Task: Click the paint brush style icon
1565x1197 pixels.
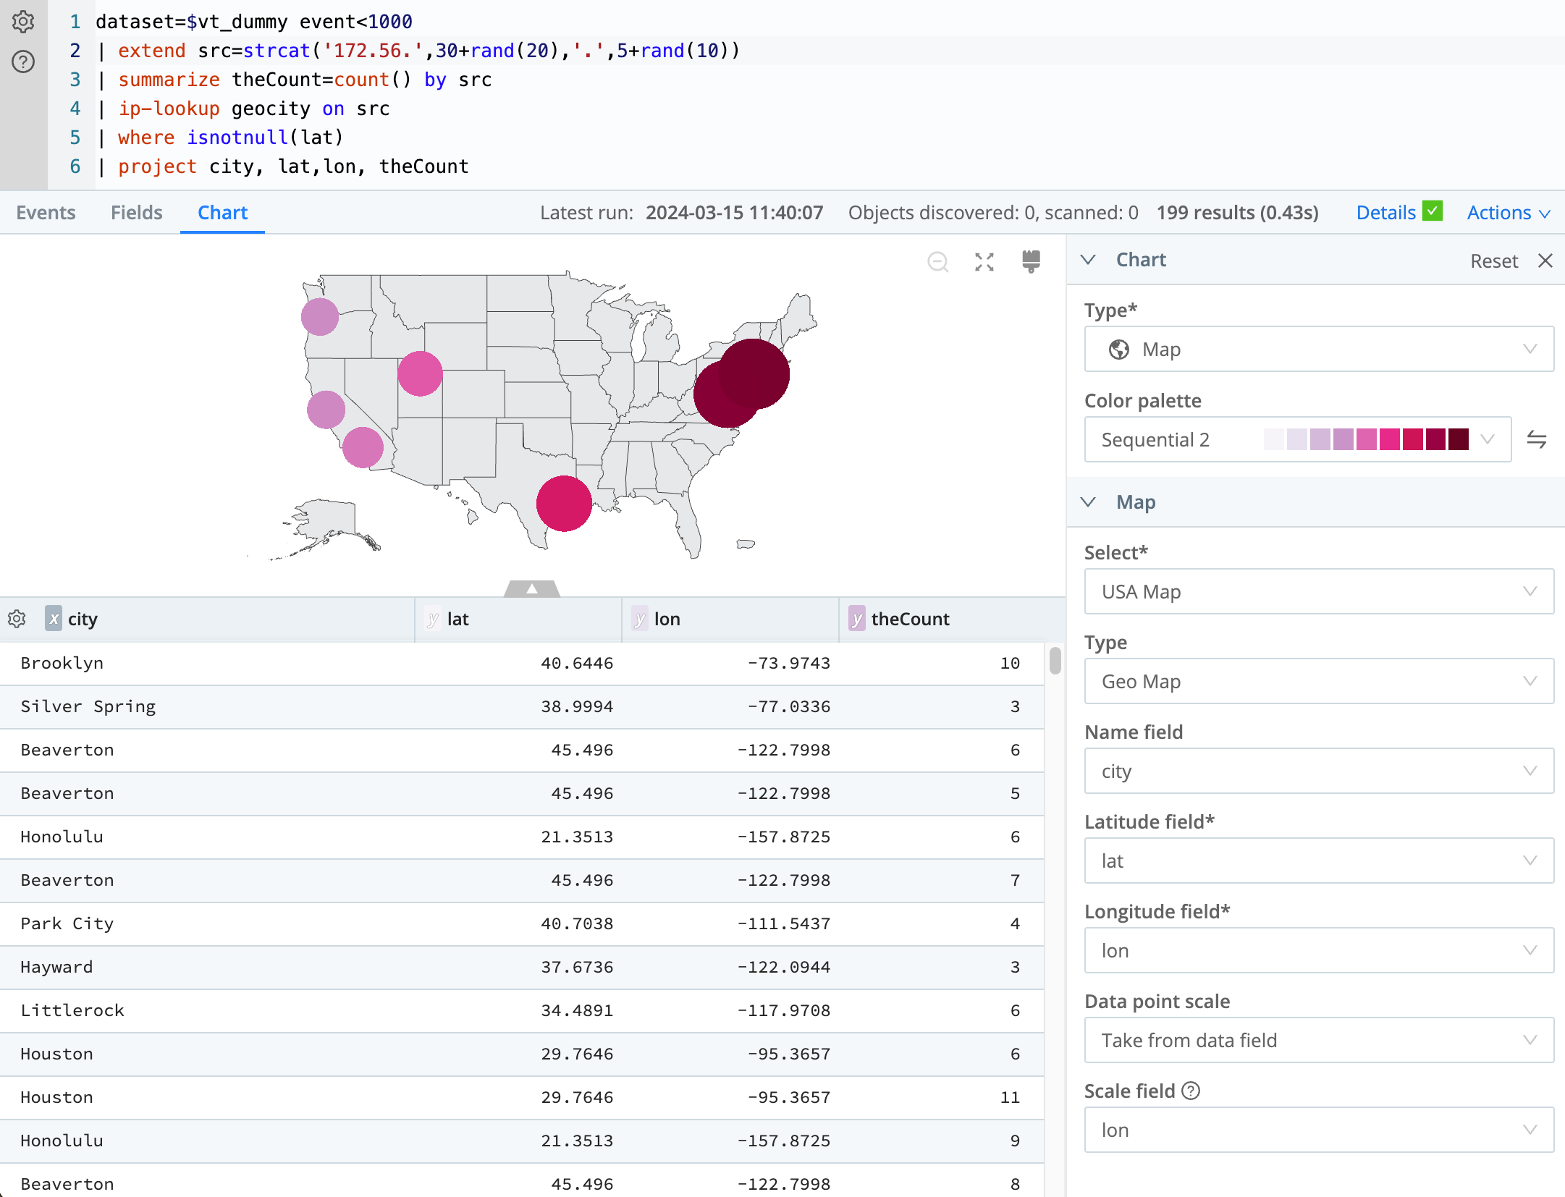Action: (x=1031, y=261)
